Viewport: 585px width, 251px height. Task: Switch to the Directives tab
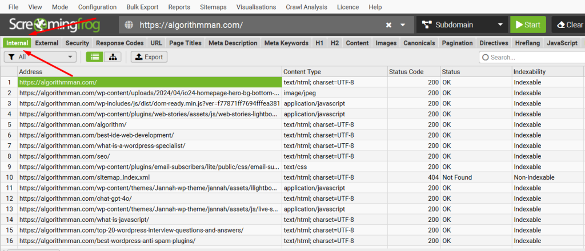494,43
